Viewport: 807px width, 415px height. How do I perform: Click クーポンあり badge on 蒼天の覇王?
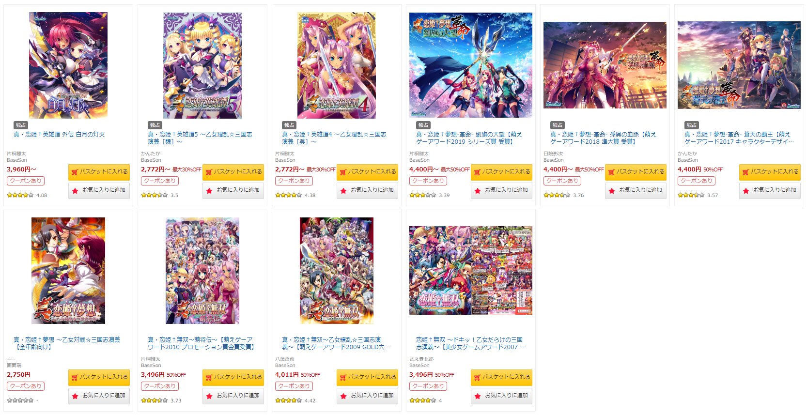[x=696, y=181]
